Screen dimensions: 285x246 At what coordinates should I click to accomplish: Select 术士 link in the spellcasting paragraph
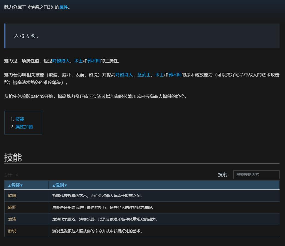[159, 75]
